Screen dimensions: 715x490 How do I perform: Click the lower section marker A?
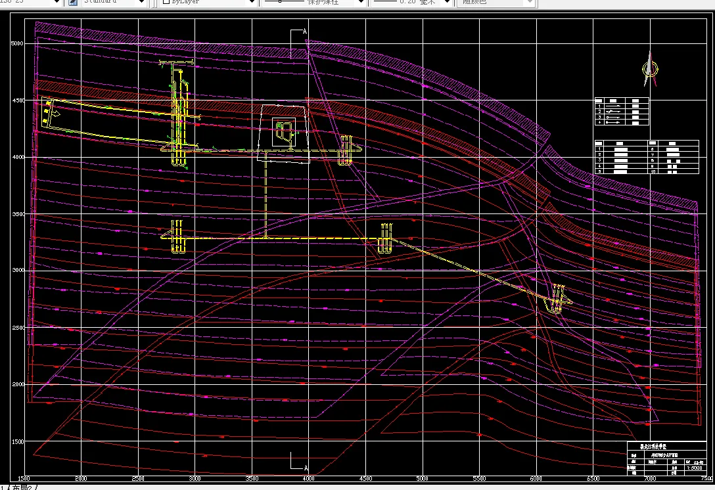(306, 468)
